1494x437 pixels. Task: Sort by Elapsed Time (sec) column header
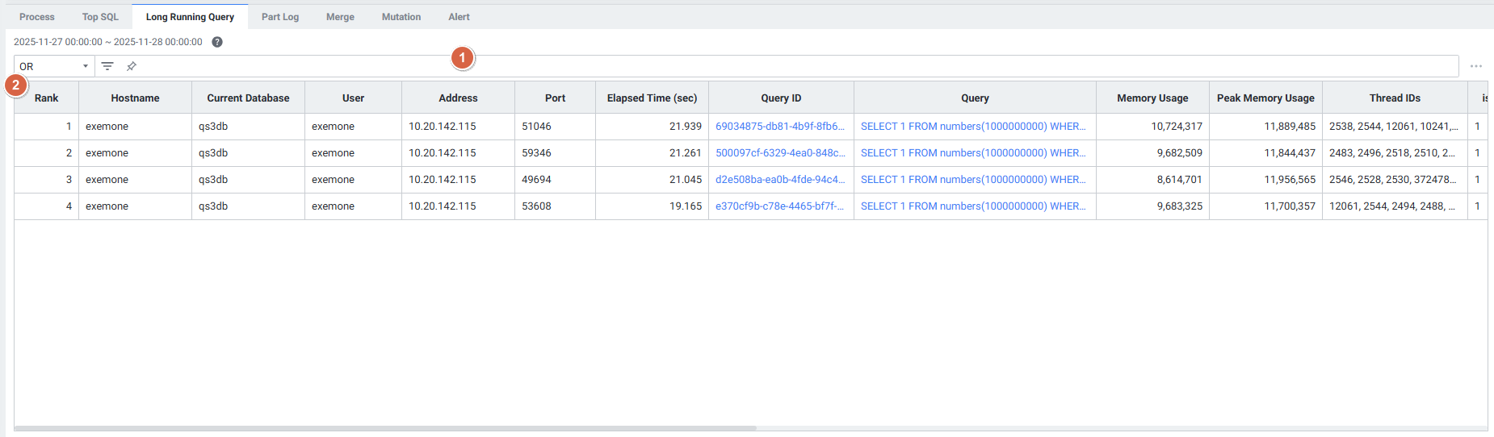652,98
